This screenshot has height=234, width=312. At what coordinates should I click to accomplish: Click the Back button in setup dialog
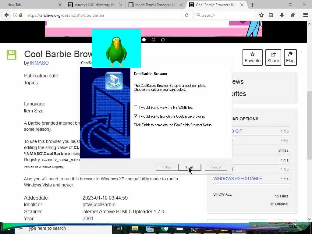tap(167, 167)
